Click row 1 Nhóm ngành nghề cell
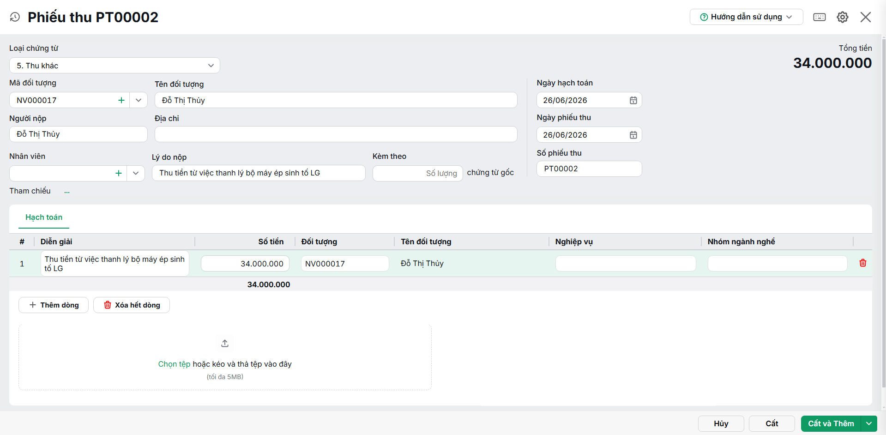886x435 pixels. [x=778, y=264]
